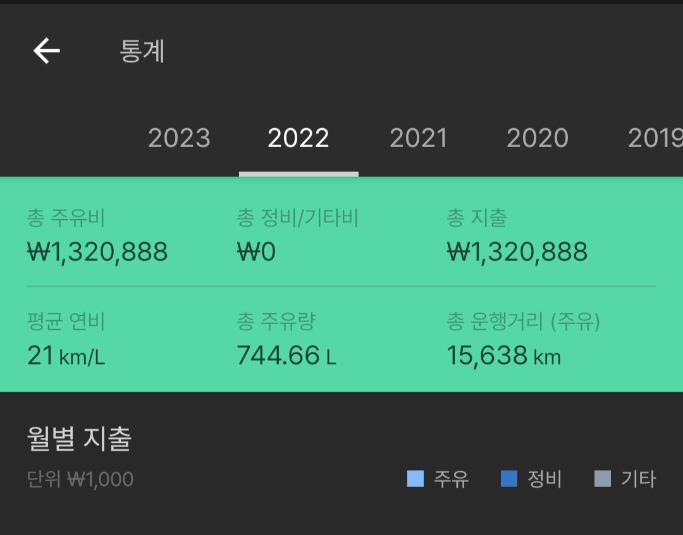The image size is (683, 535).
Task: Tap the 총 정비/기타비 value ₩0
Action: [256, 252]
